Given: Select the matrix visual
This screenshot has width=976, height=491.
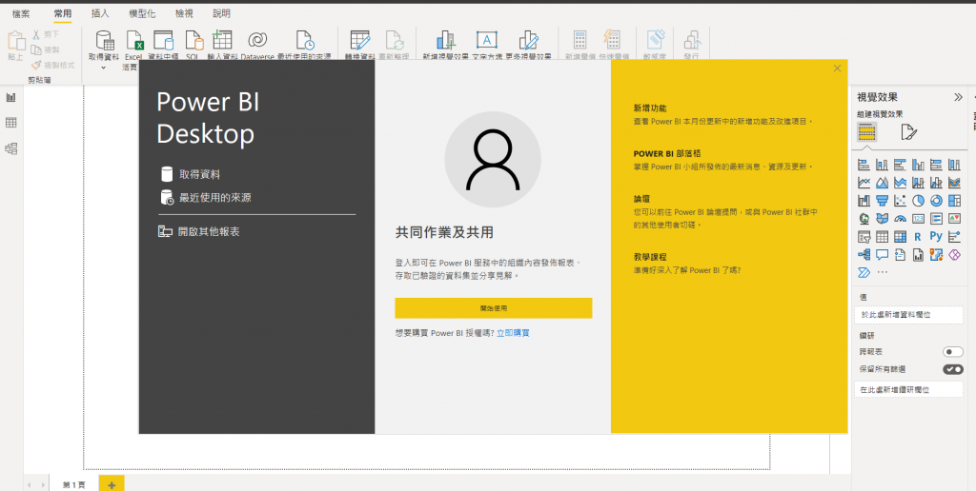Looking at the screenshot, I should [x=900, y=237].
